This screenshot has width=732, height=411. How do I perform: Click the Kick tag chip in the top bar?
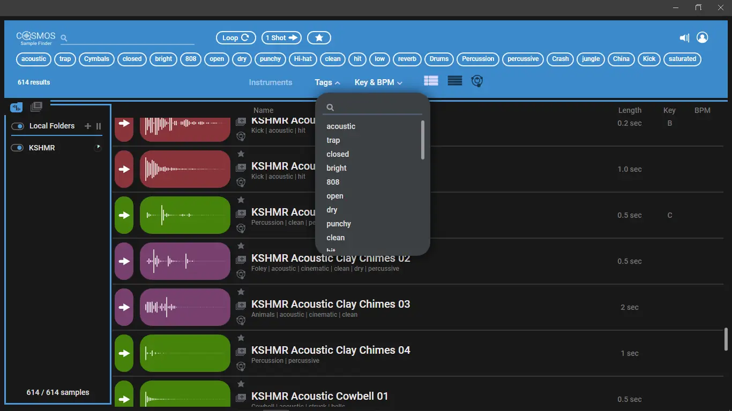[649, 59]
